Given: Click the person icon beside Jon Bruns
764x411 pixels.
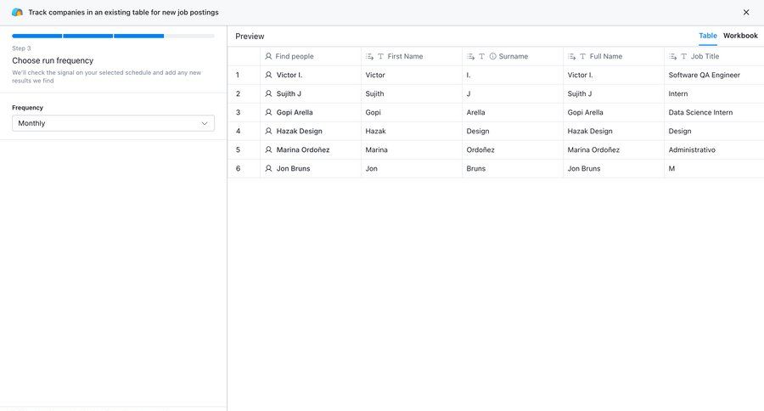Looking at the screenshot, I should click(268, 168).
